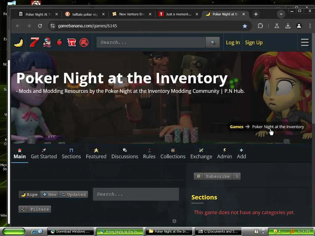Close the 'Just a moment...' tab
Screen dimensions: 315x236
coord(197,14)
